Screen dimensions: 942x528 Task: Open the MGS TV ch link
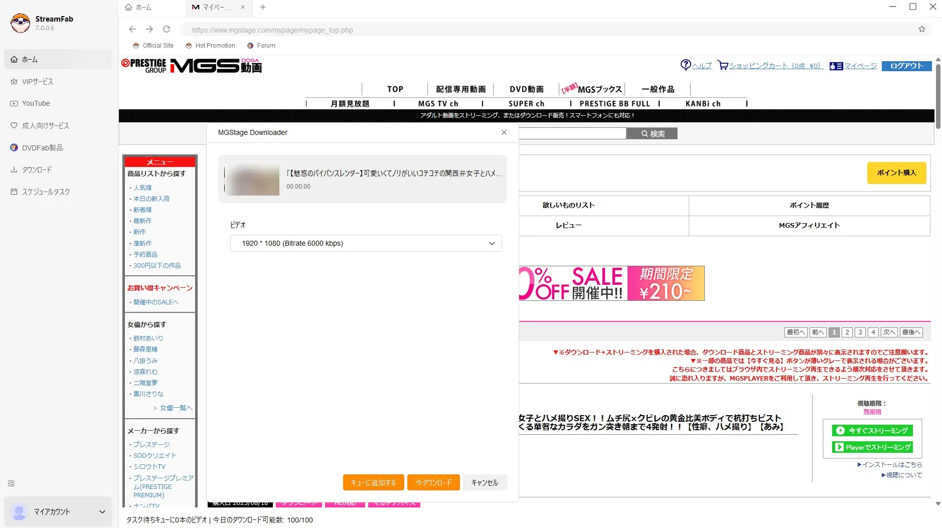click(x=438, y=103)
